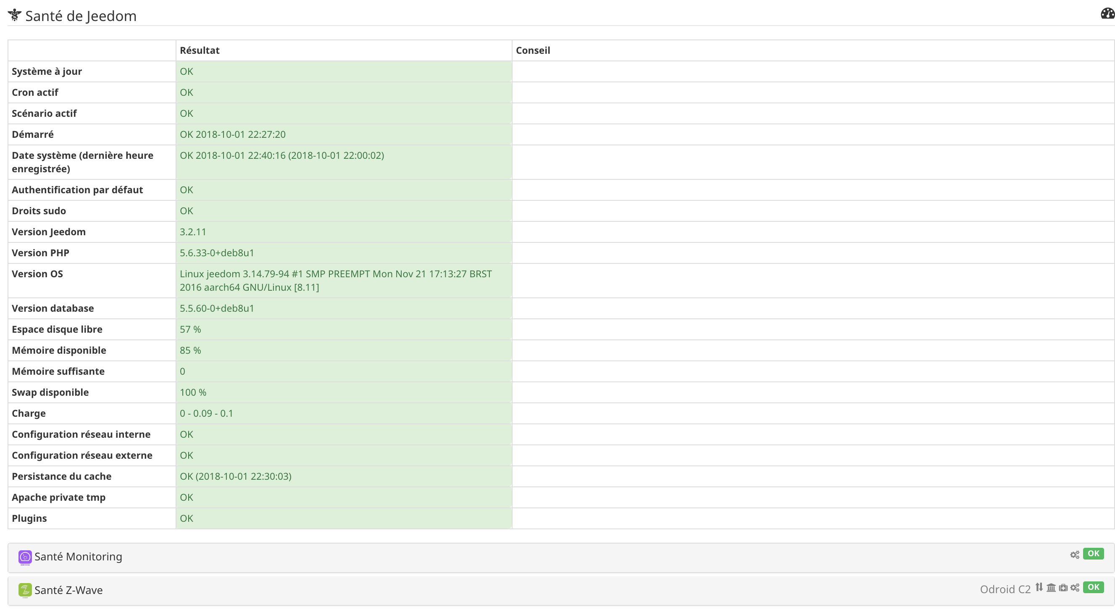1115x615 pixels.
Task: Click the Espace disque libre value 57 %
Action: (190, 329)
